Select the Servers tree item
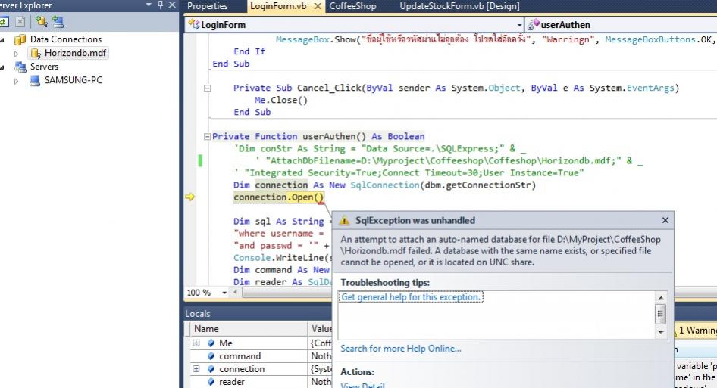 [45, 67]
